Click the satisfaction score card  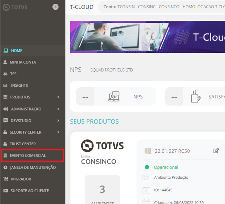click(195, 97)
